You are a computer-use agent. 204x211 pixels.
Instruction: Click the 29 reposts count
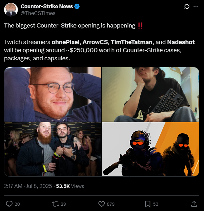[63, 204]
